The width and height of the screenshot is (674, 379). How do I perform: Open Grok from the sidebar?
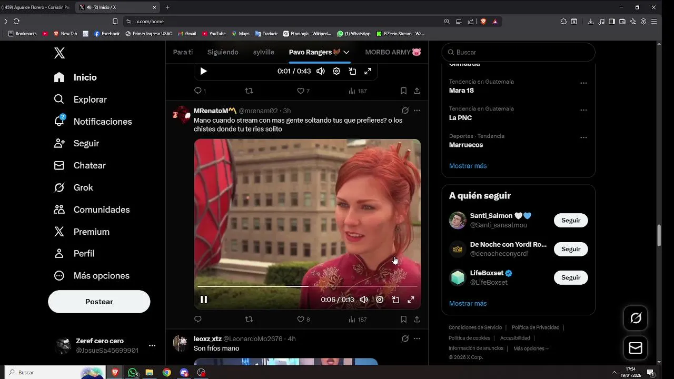pyautogui.click(x=73, y=187)
